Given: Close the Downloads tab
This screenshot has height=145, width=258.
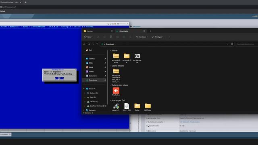Looking at the screenshot, I should pyautogui.click(x=144, y=31).
